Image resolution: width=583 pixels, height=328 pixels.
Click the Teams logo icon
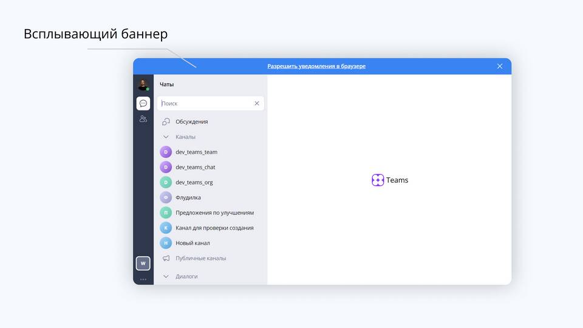[x=378, y=180]
